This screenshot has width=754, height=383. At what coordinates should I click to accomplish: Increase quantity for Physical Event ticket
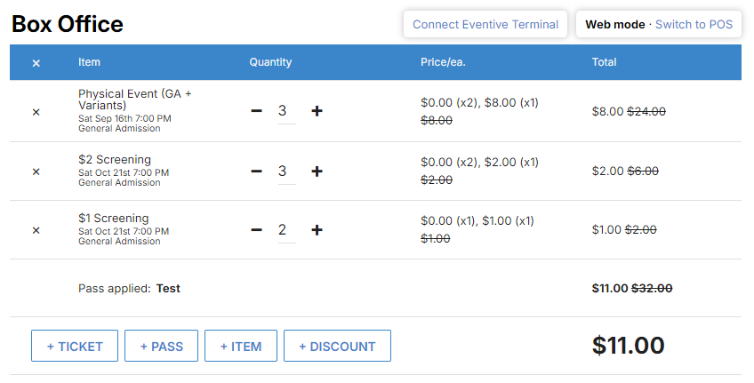(x=317, y=111)
